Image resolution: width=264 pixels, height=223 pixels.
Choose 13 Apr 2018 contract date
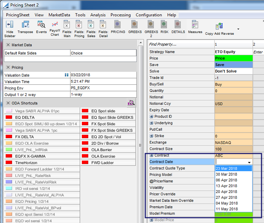click(x=234, y=186)
